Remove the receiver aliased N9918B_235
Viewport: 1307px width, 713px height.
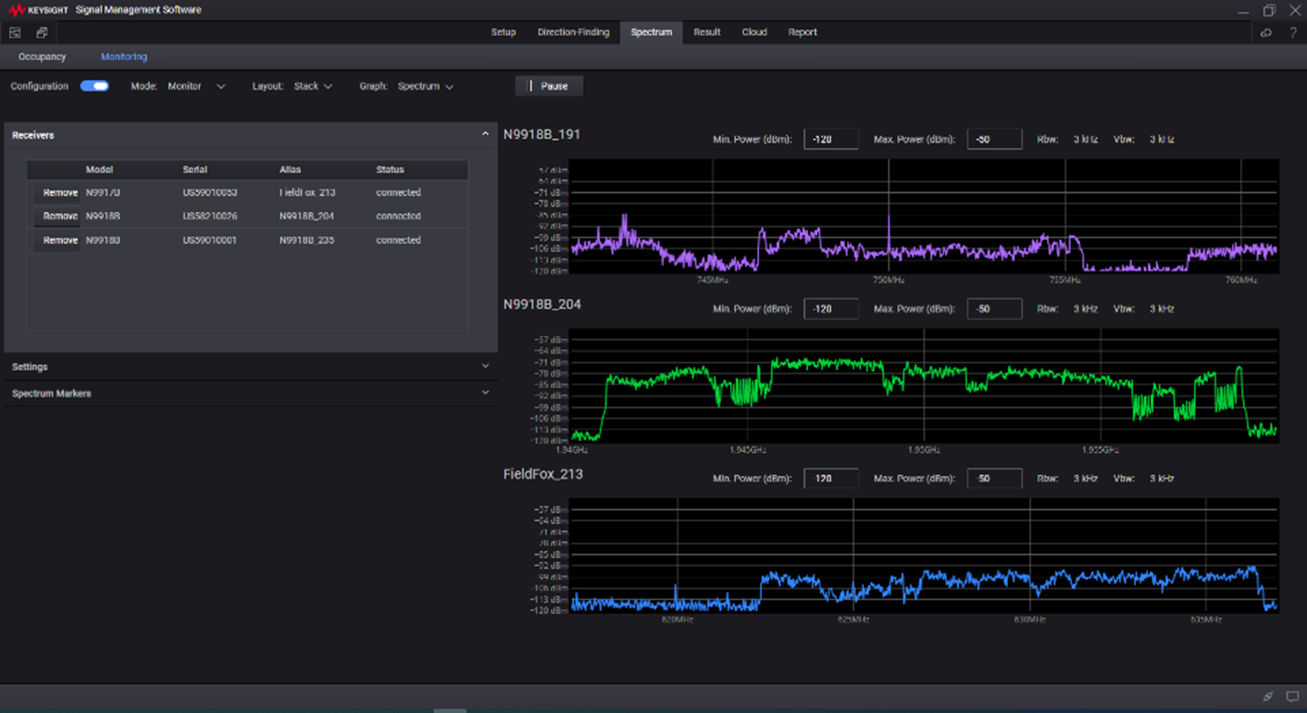click(x=59, y=240)
